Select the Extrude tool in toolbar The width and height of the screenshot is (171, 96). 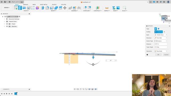click(x=20, y=8)
